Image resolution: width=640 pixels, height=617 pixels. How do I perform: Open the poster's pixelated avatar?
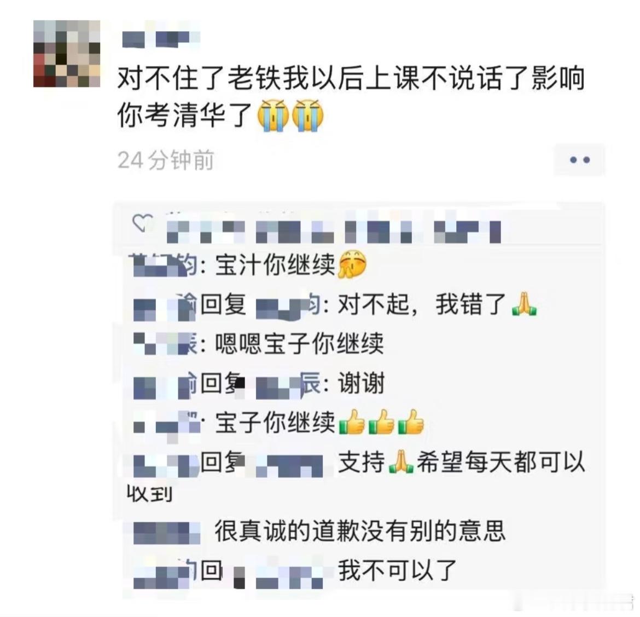pos(67,54)
